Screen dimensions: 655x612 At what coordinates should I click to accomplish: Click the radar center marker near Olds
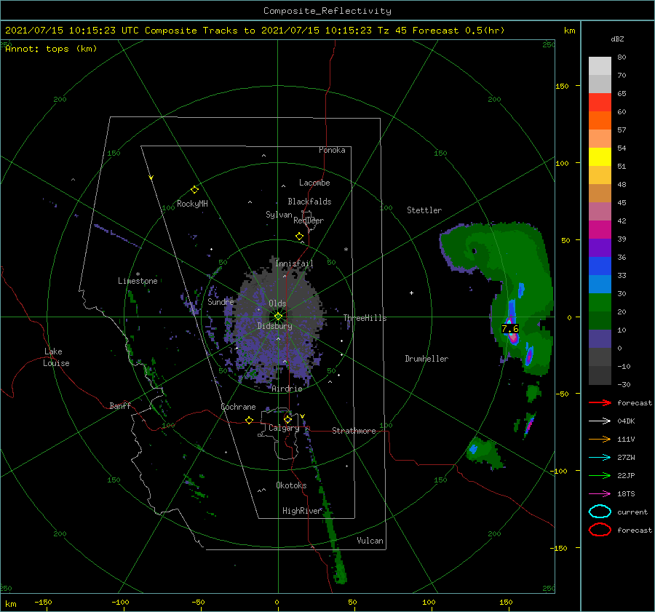click(278, 317)
